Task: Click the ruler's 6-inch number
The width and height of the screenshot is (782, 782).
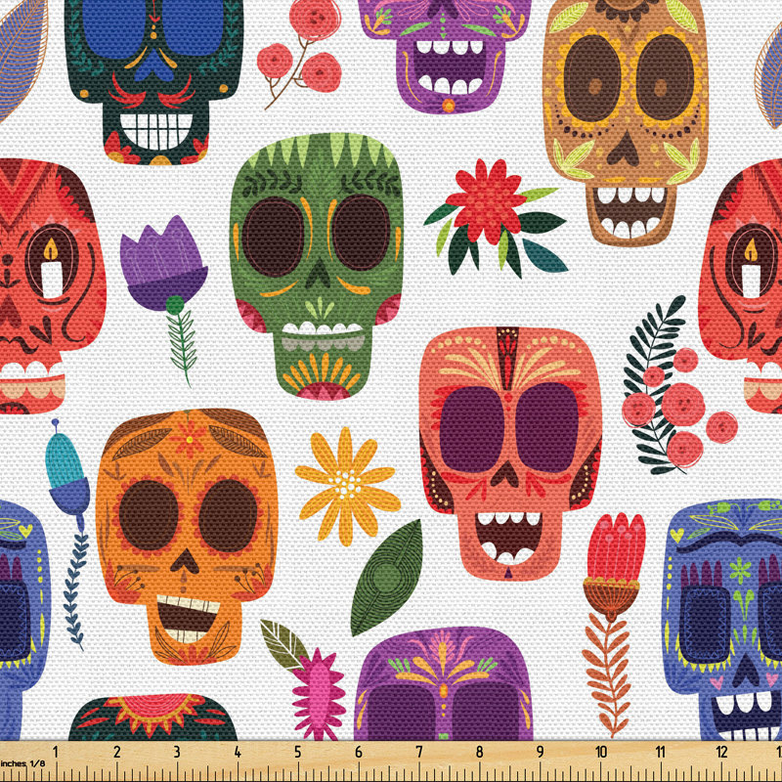Action: 358,752
